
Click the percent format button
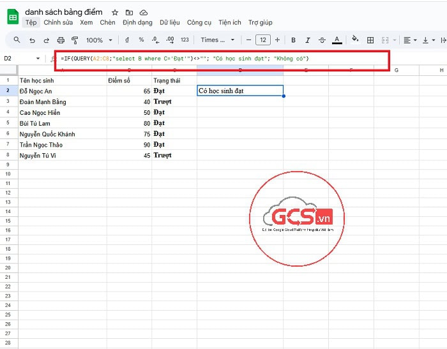141,40
